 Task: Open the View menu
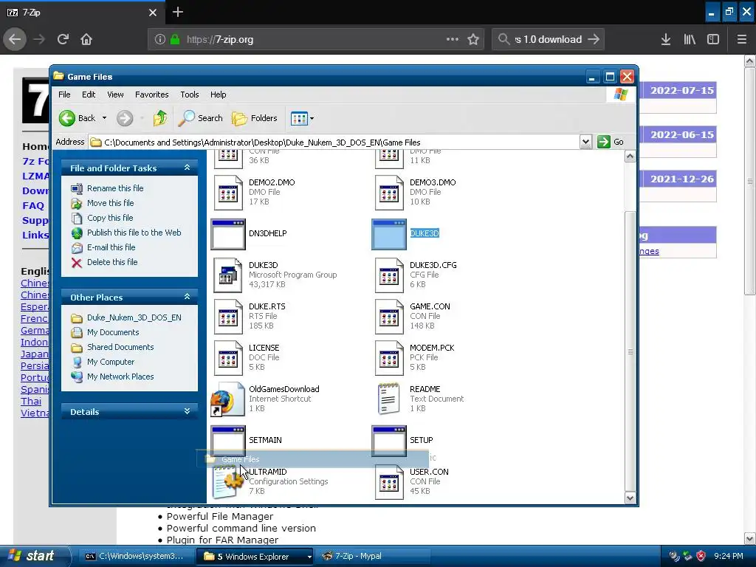click(115, 94)
